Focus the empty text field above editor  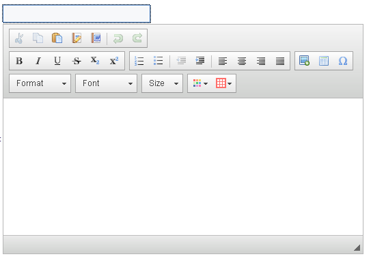(x=77, y=14)
